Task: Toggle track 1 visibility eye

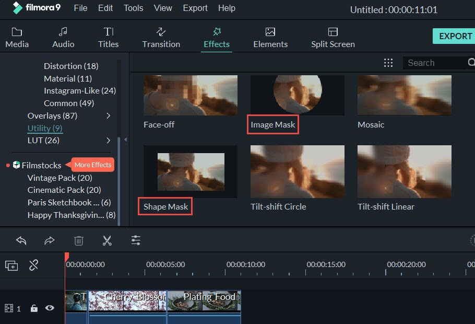Action: (50, 308)
